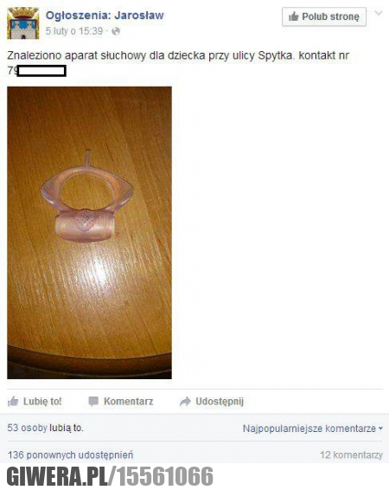Viewport: 389px width, 490px height.
Task: Open the Ogłoszenia: Jarosław page link
Action: pos(105,15)
